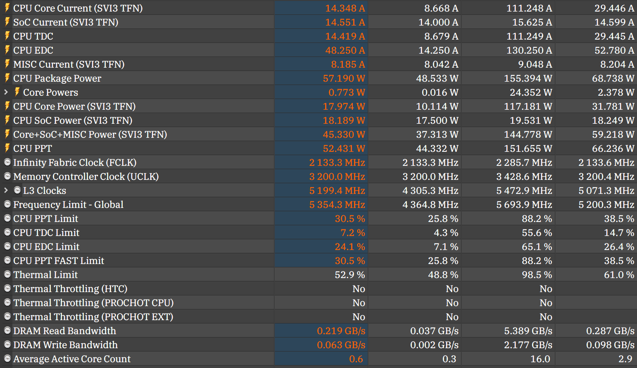This screenshot has height=368, width=637.
Task: Select the Frequency Limit - Global sensor entry
Action: click(x=68, y=204)
